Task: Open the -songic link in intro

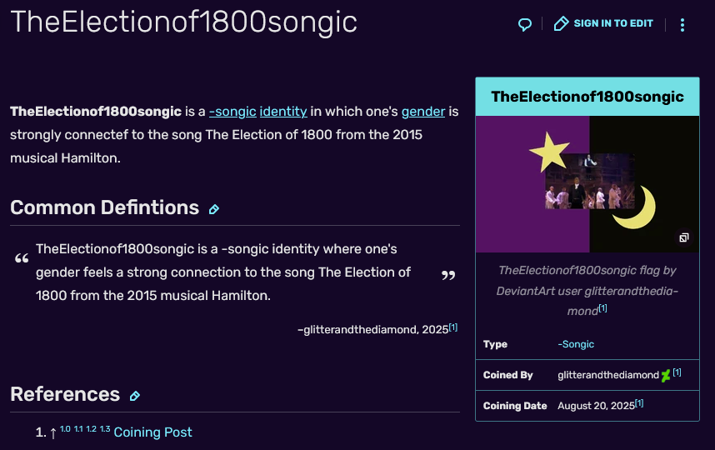Action: point(232,112)
